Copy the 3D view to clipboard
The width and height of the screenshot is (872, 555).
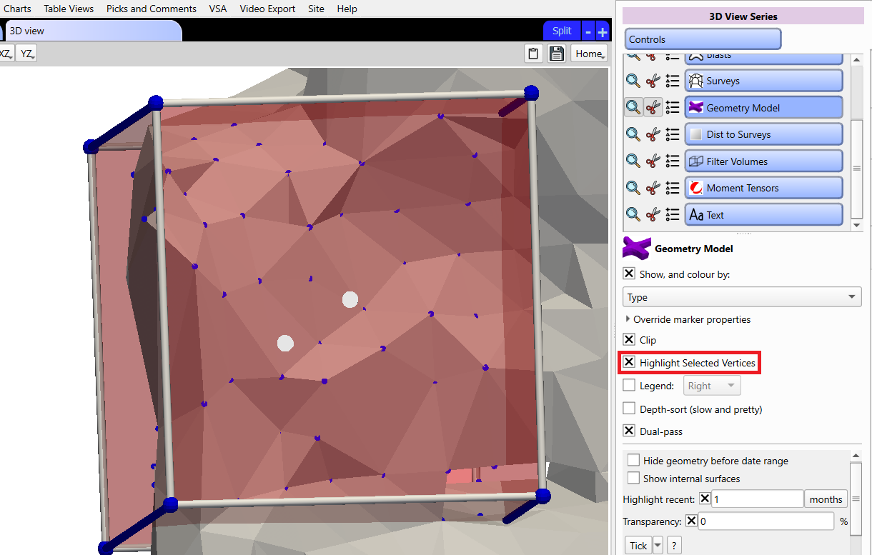(533, 54)
